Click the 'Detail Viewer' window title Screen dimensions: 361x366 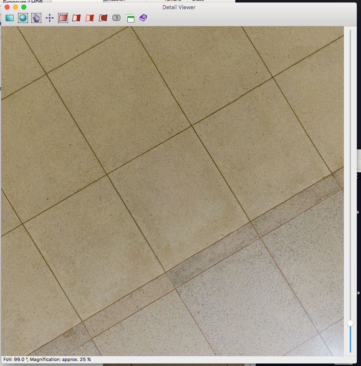click(179, 8)
